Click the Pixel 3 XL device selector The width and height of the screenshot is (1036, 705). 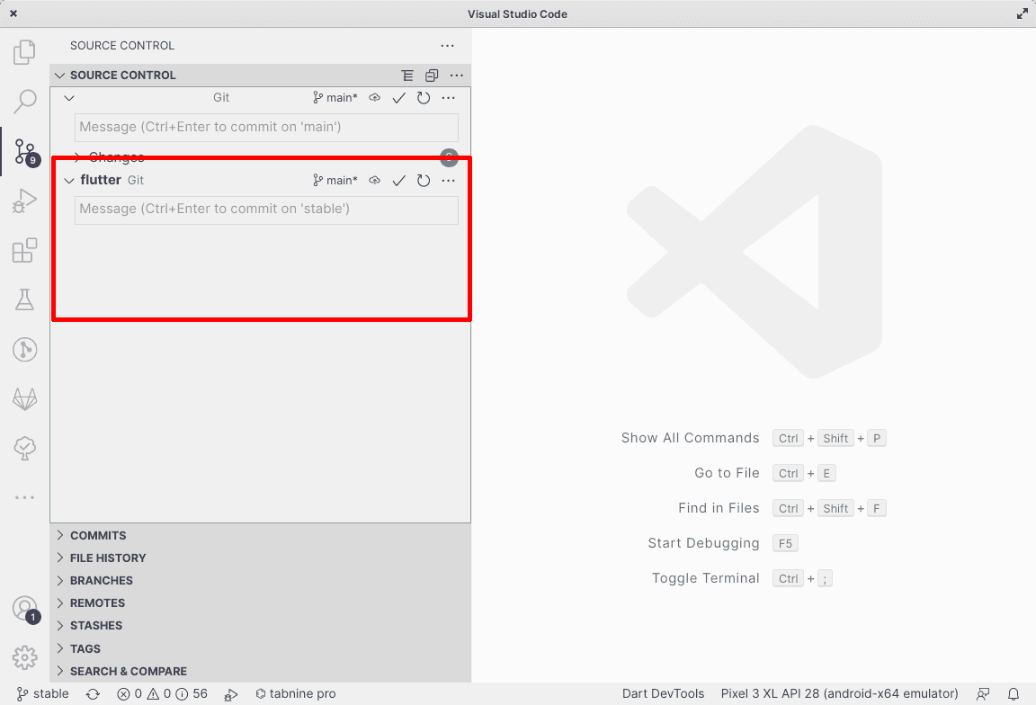[x=838, y=693]
